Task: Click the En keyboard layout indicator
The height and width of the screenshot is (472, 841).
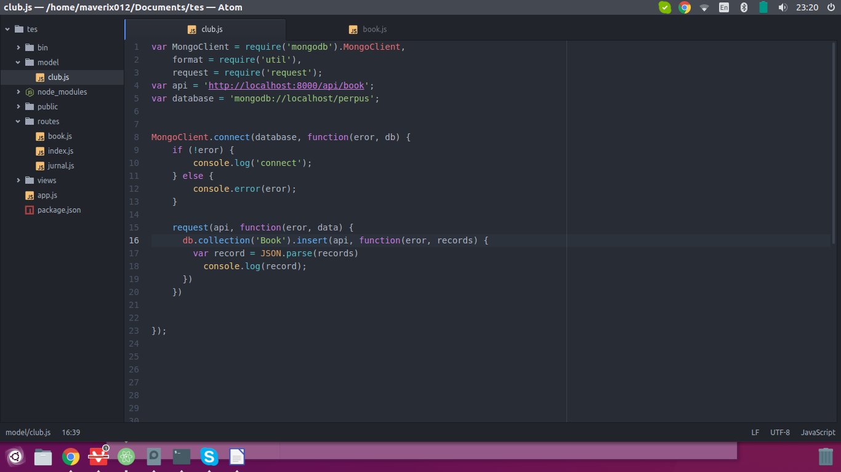Action: pos(724,7)
